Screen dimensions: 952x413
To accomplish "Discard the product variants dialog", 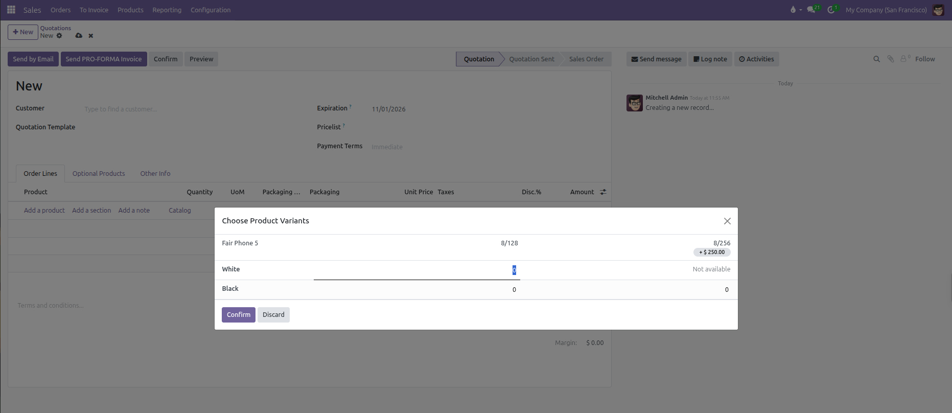I will pyautogui.click(x=273, y=315).
